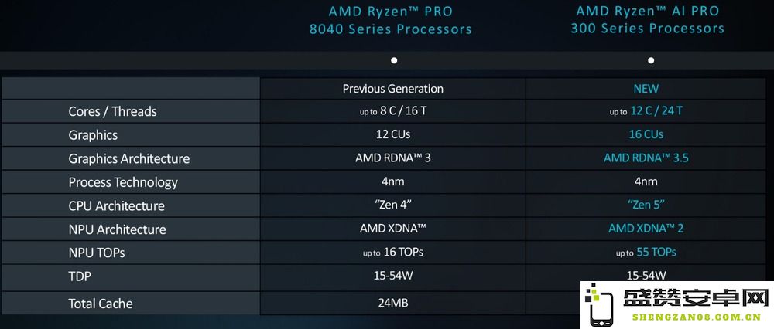774x329 pixels.
Task: Click the 24MB total cache cell
Action: tap(393, 303)
